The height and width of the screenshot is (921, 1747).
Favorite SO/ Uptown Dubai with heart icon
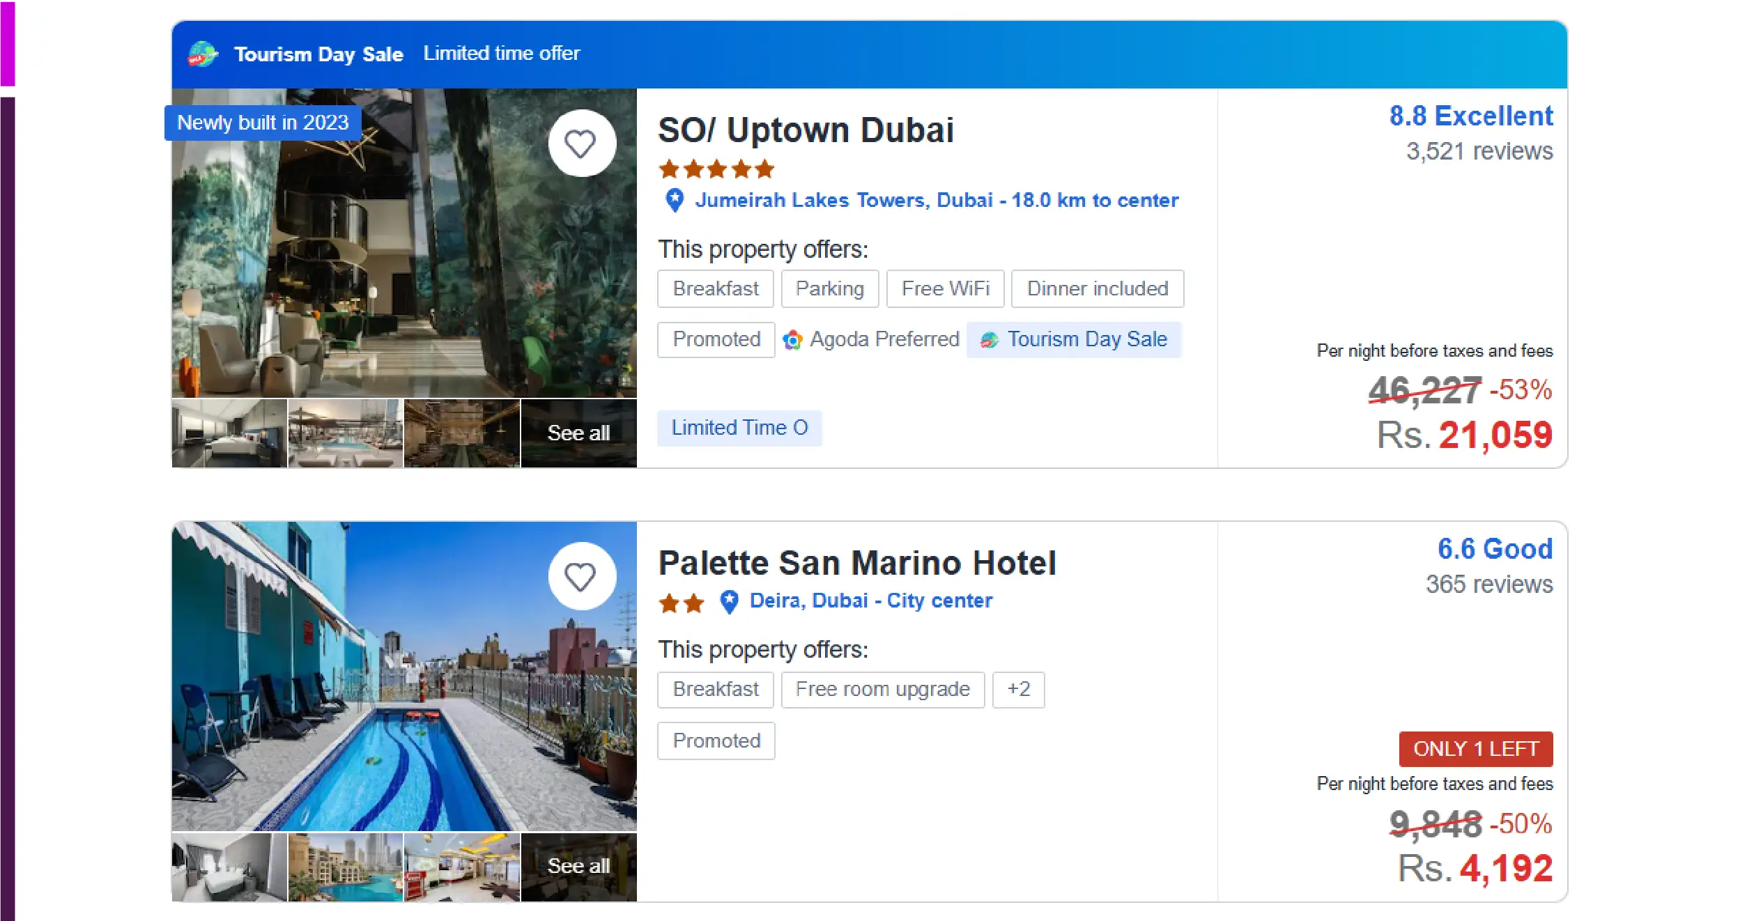[580, 144]
